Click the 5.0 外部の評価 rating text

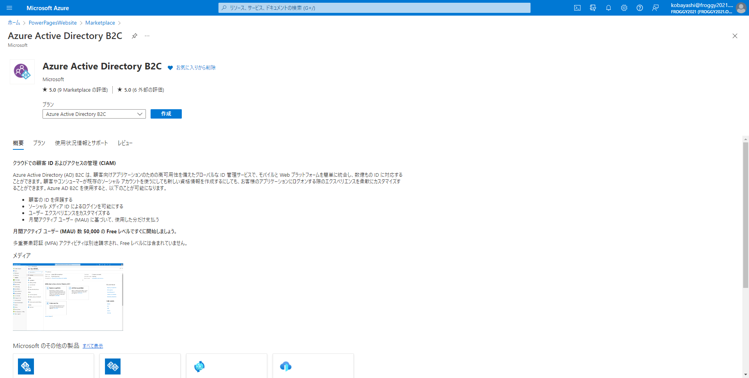(x=141, y=90)
